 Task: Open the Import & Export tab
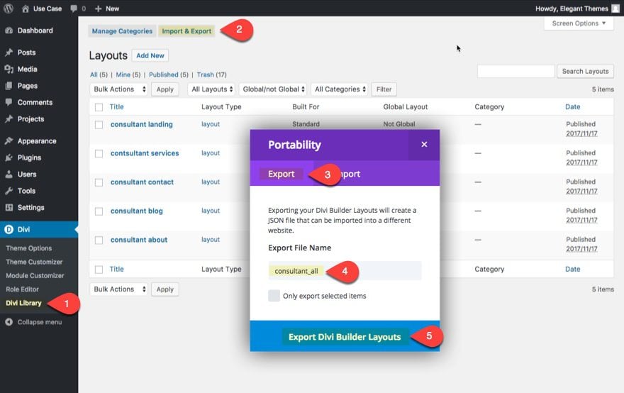[186, 31]
